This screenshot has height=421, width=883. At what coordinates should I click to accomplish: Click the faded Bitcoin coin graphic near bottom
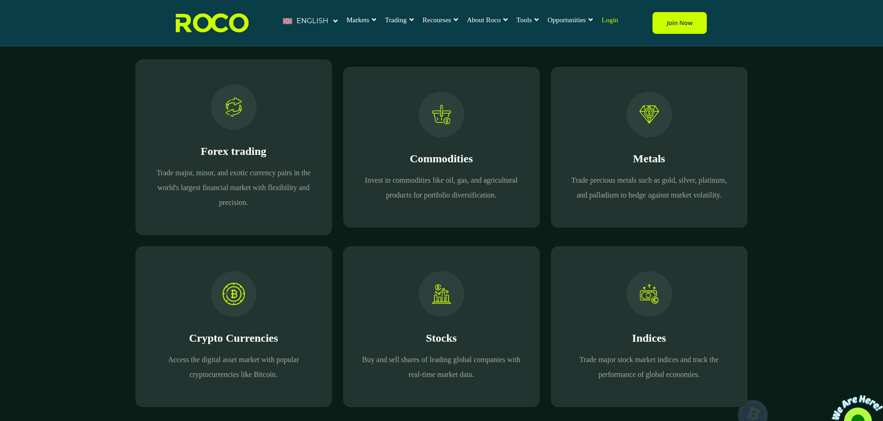[x=752, y=411]
